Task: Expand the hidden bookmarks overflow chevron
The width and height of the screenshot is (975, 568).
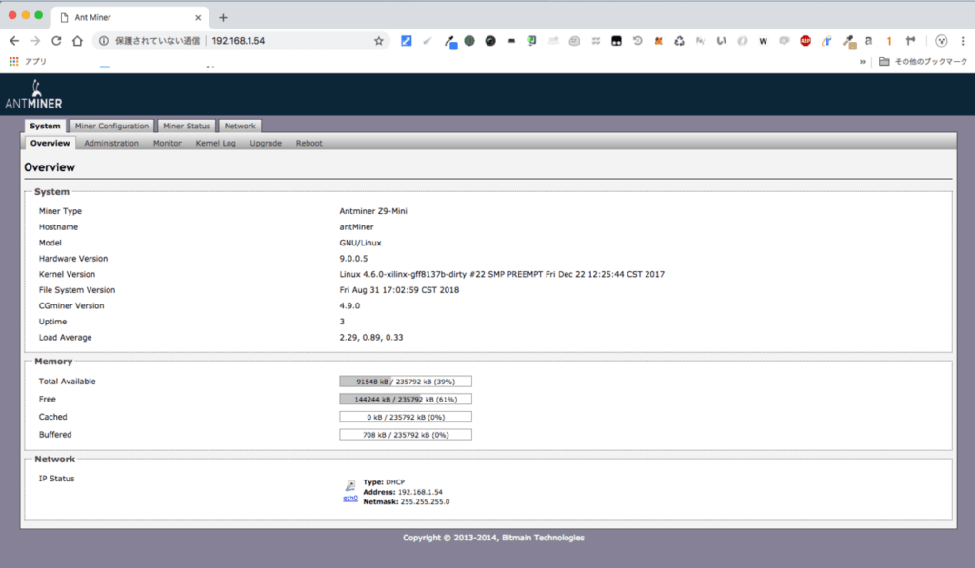Action: pyautogui.click(x=863, y=61)
